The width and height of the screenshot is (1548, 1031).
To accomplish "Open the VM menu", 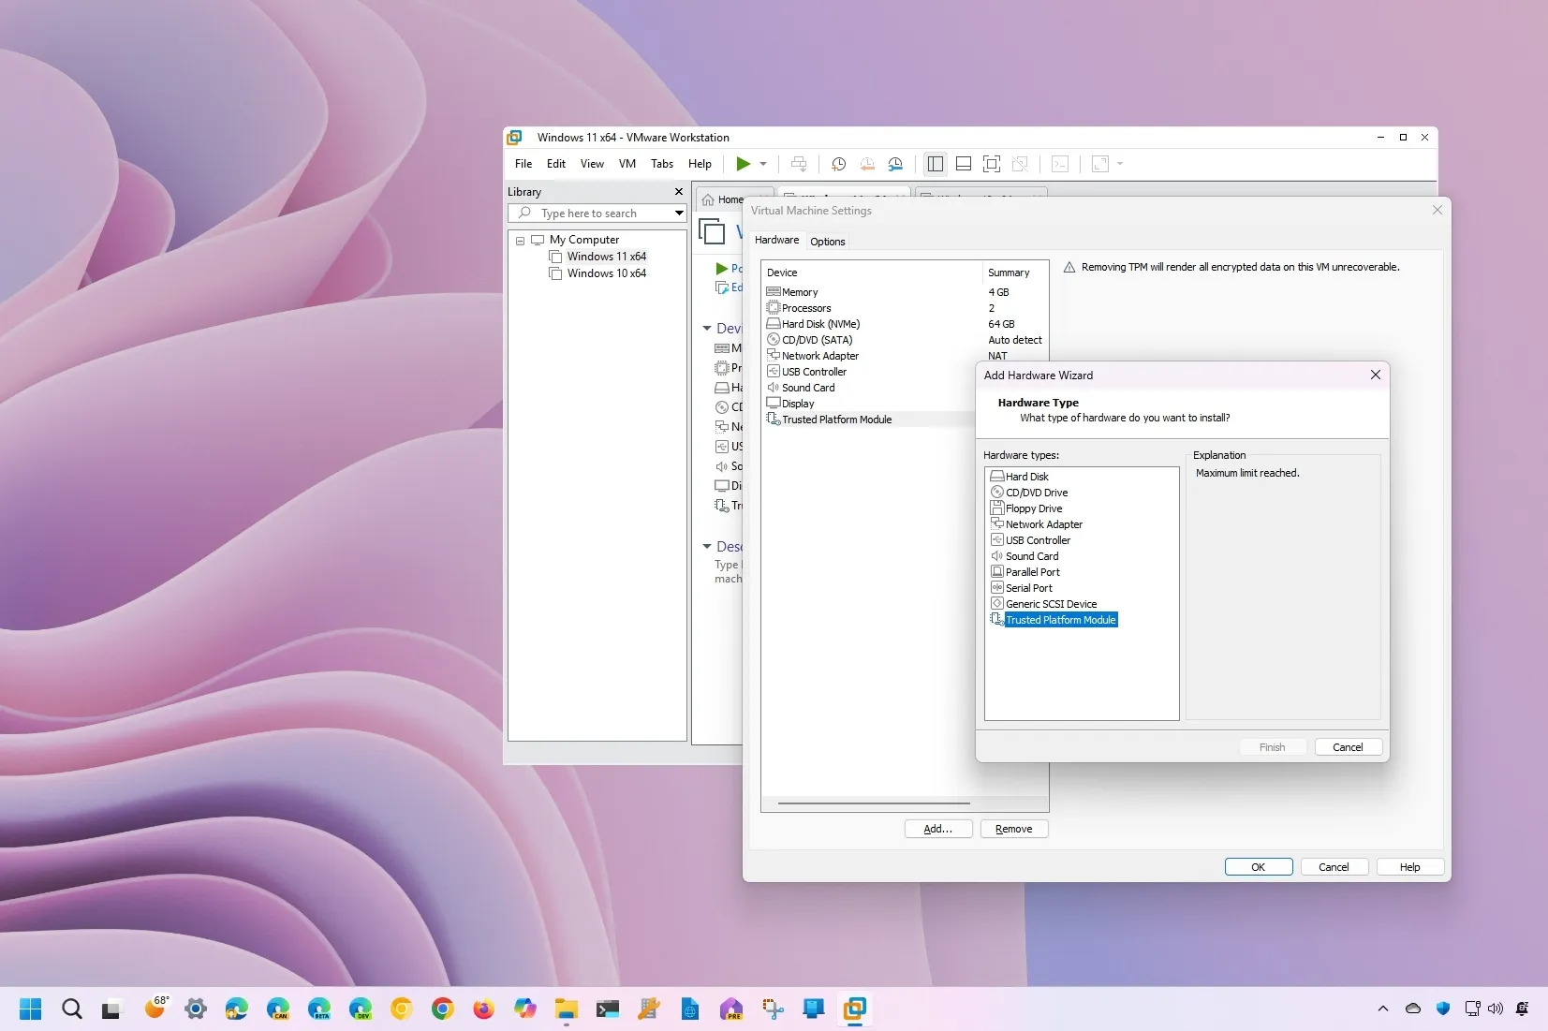I will [x=627, y=164].
